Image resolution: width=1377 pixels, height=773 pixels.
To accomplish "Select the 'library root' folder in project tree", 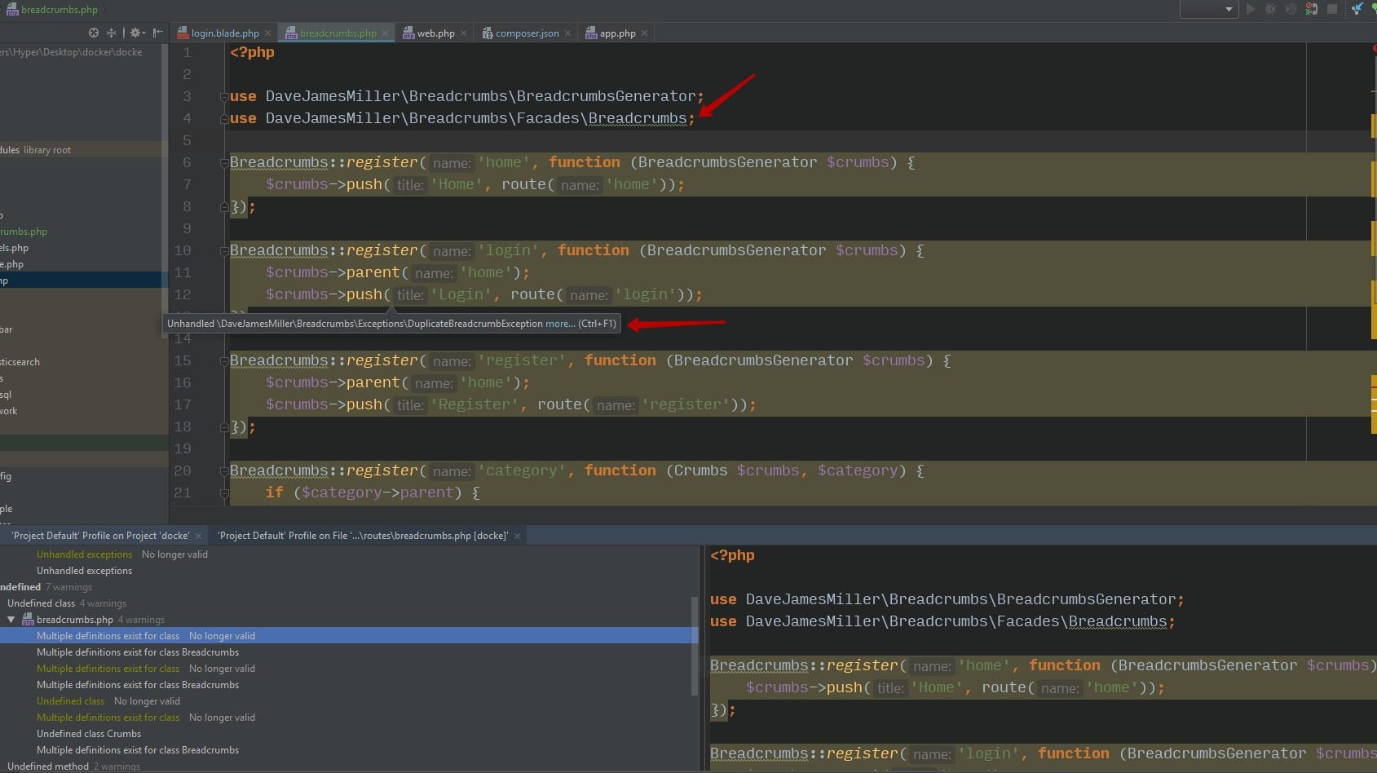I will [46, 150].
